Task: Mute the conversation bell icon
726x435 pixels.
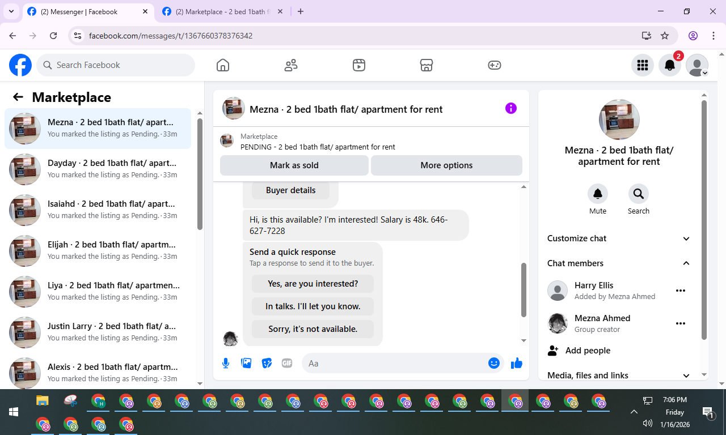Action: [598, 194]
